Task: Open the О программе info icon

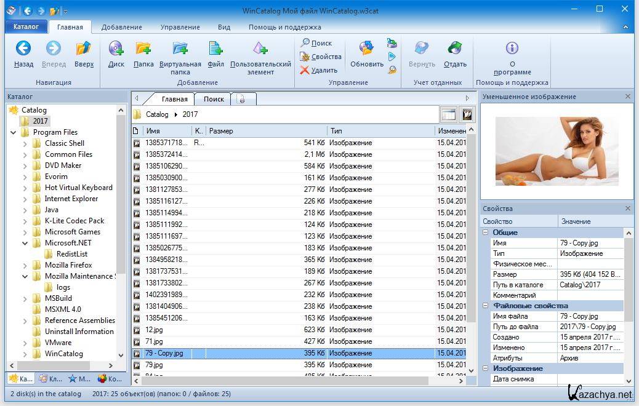Action: [512, 49]
